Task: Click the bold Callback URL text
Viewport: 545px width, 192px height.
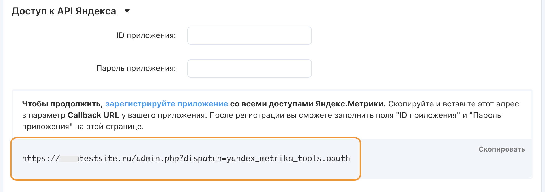Action: click(93, 115)
